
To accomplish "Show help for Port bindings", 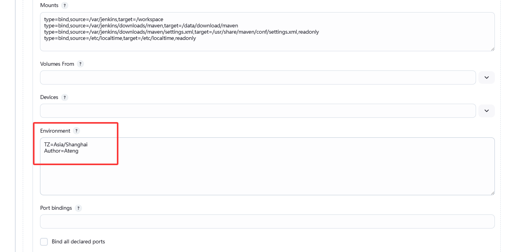I will point(78,208).
